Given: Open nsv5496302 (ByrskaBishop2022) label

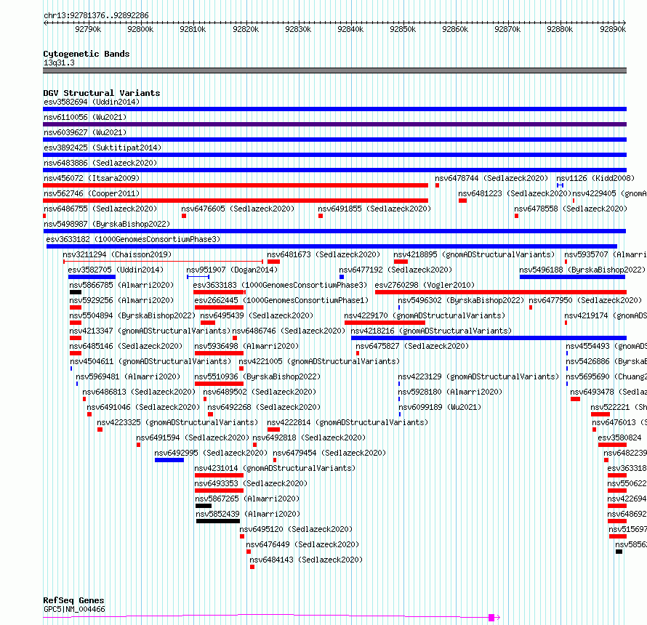Looking at the screenshot, I should click(x=461, y=300).
